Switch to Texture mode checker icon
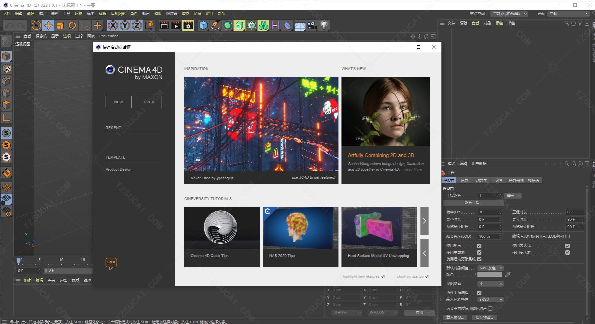Screen dimensions: 595x324 click(6, 69)
